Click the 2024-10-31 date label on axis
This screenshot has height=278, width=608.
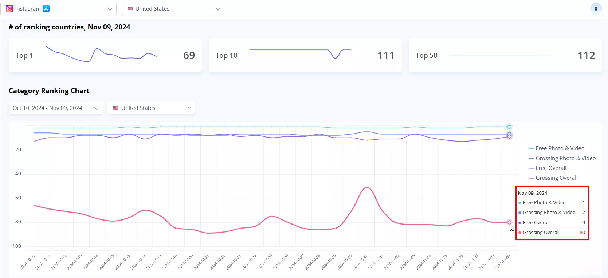(x=360, y=262)
